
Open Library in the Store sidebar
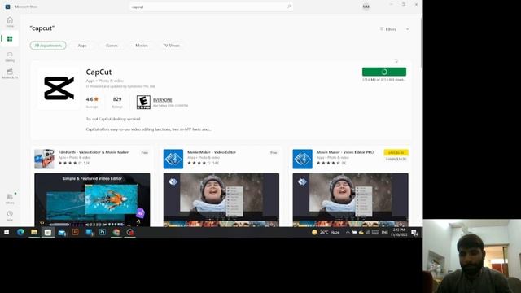point(10,199)
